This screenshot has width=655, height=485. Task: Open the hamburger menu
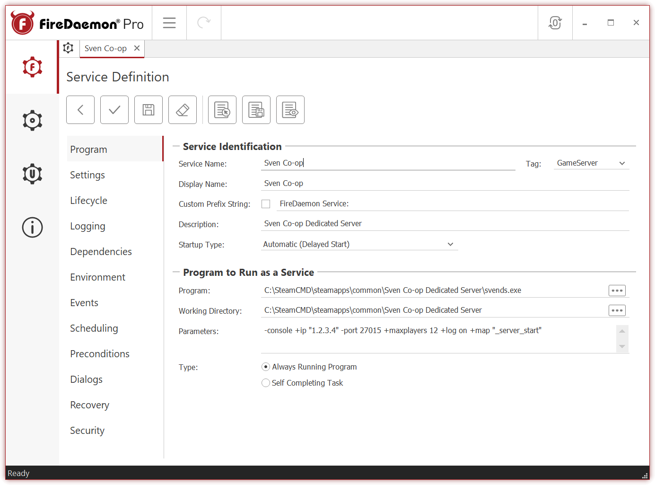[x=169, y=23]
